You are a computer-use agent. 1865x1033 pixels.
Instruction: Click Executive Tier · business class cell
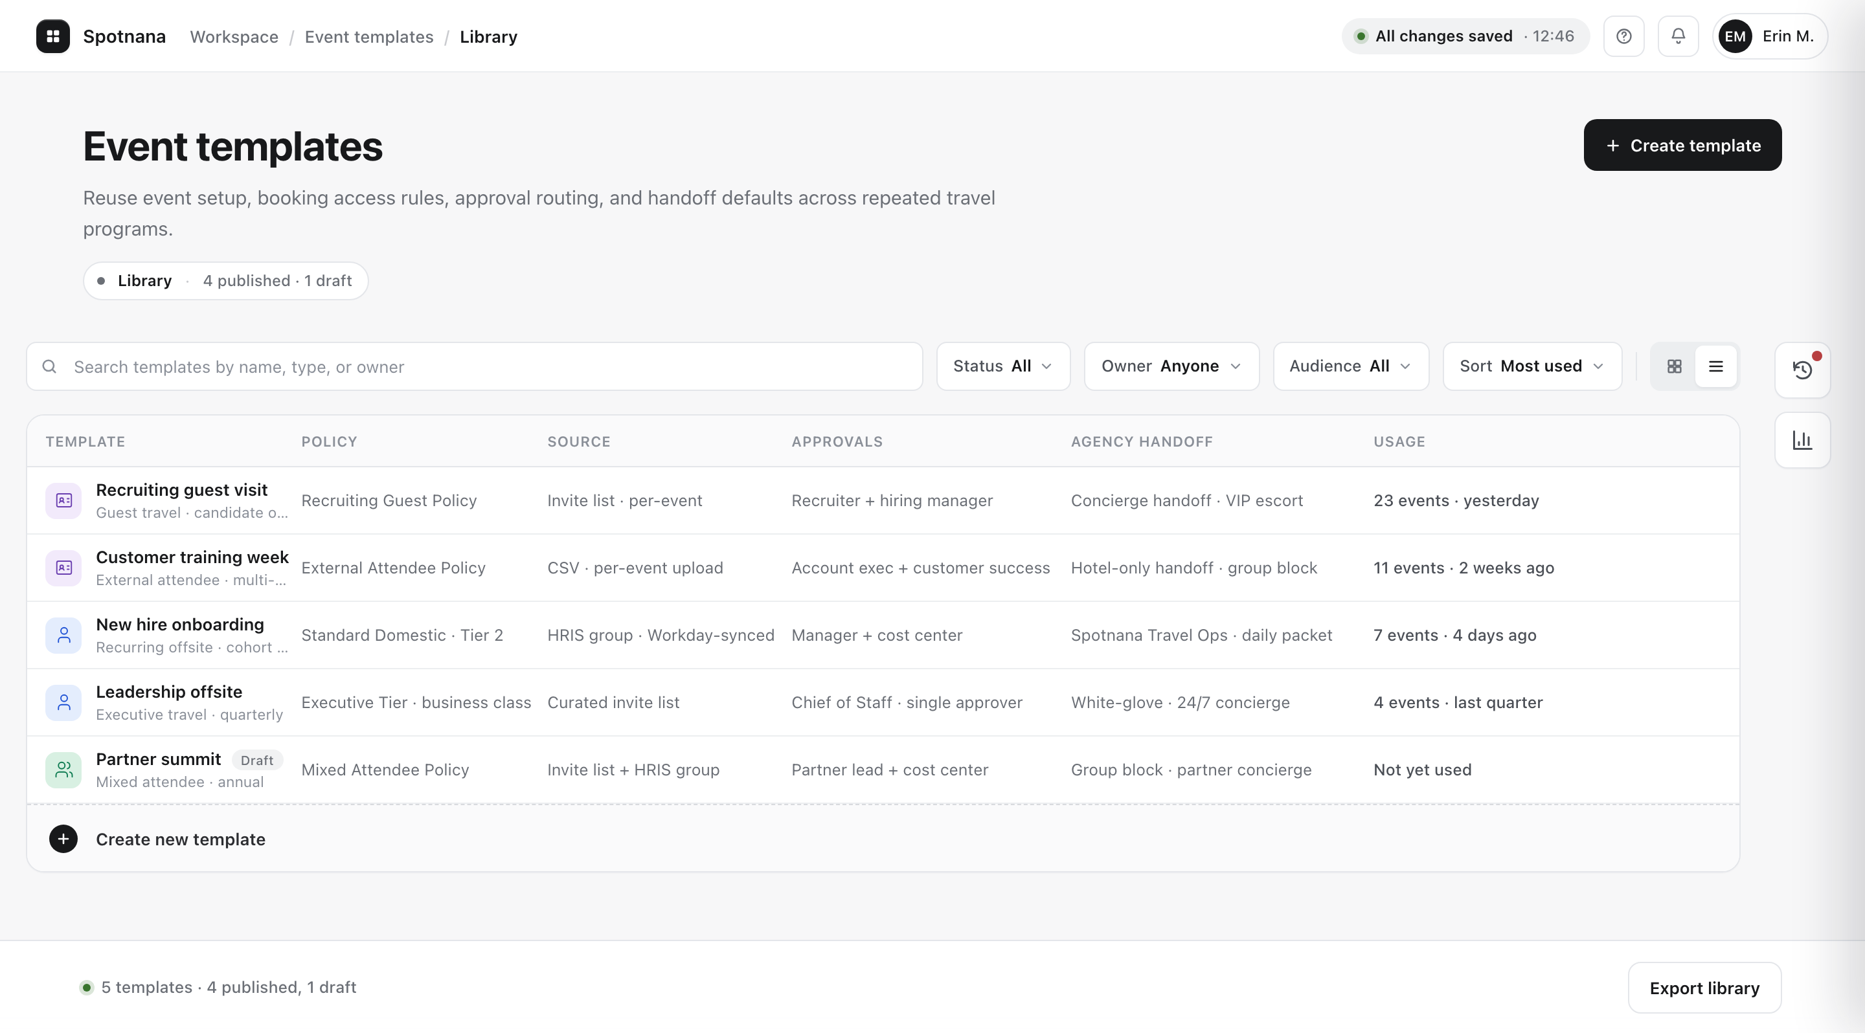point(416,702)
